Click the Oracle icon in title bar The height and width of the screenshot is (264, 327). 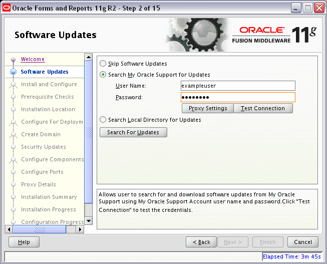6,8
